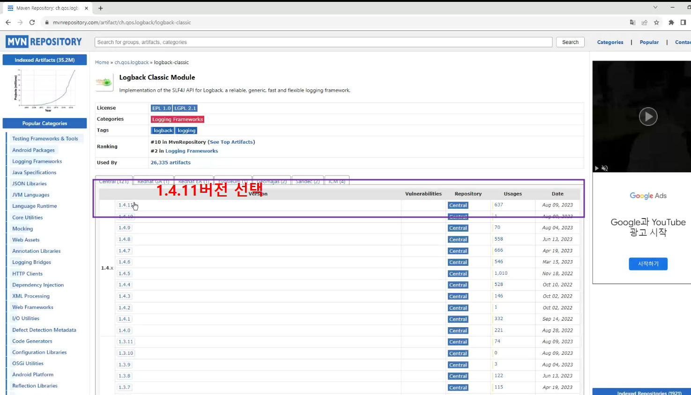Go back to the previous browser page
The height and width of the screenshot is (395, 691).
click(8, 22)
